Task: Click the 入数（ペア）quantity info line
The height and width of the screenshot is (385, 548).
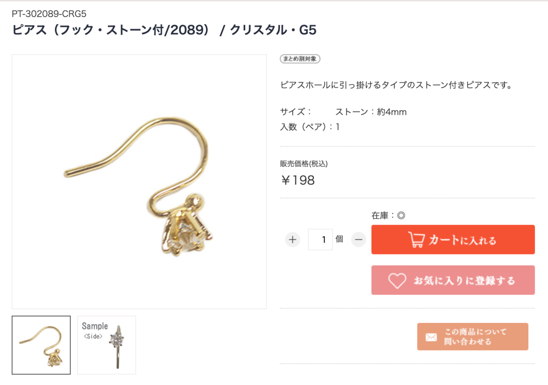Action: (x=310, y=127)
